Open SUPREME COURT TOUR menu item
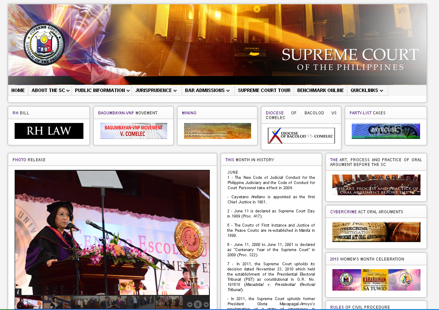This screenshot has height=310, width=439. click(264, 90)
